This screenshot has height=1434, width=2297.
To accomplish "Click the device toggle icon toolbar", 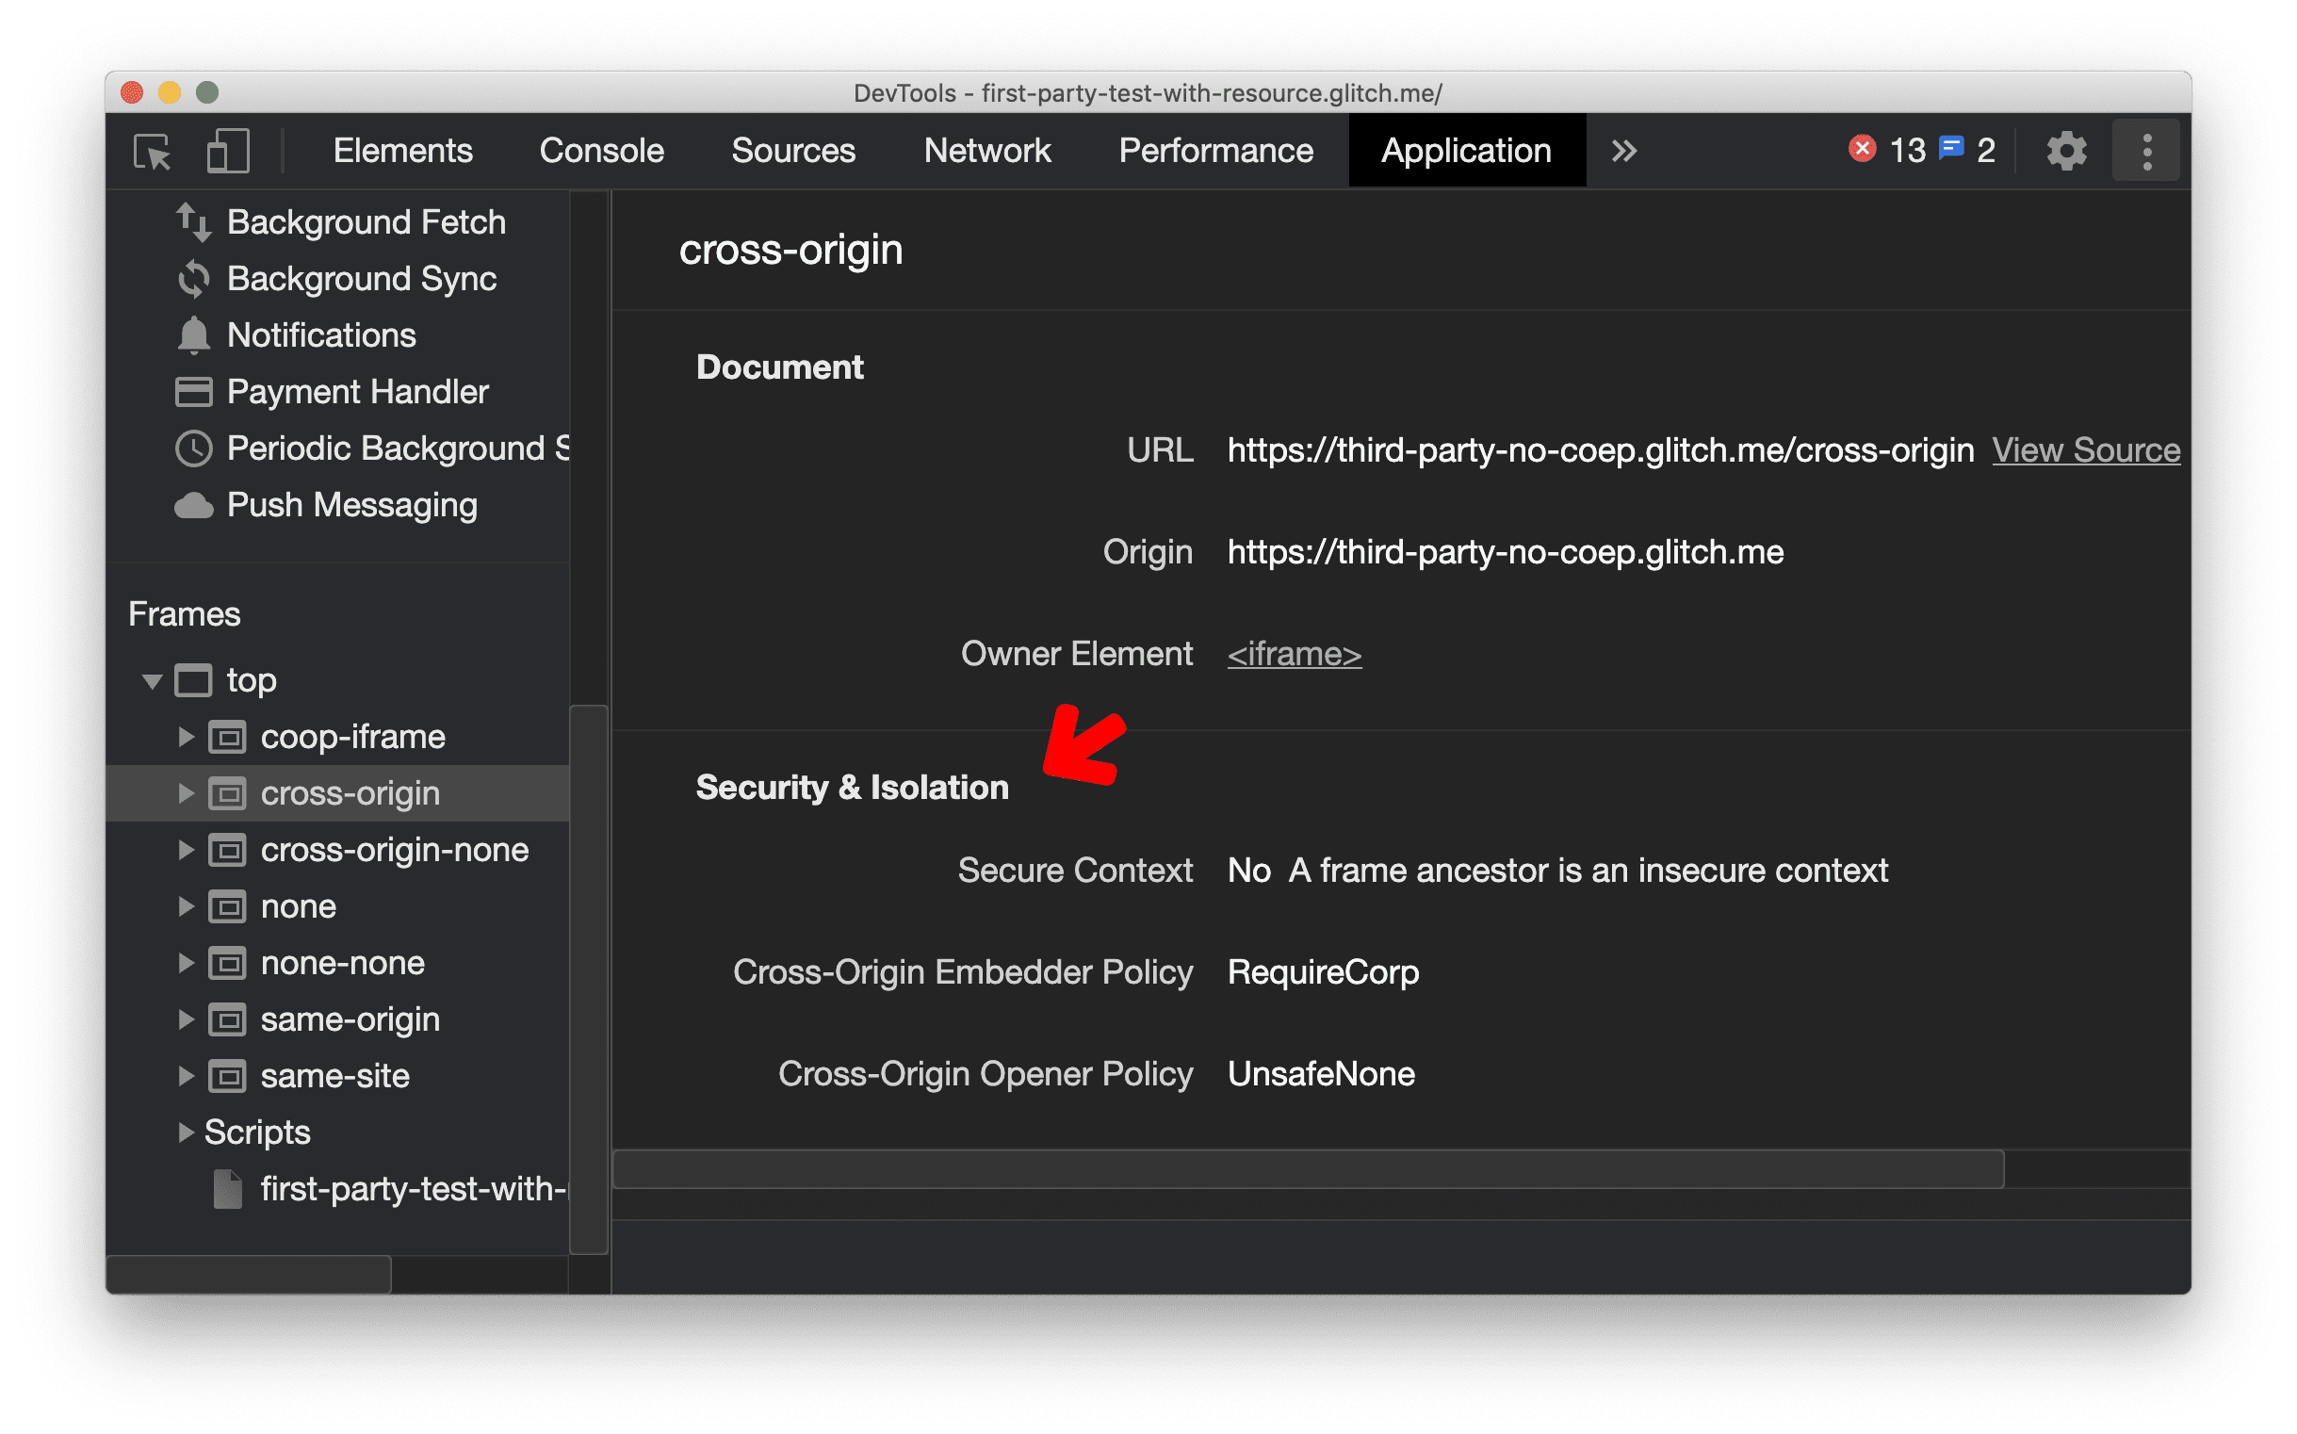I will [230, 152].
